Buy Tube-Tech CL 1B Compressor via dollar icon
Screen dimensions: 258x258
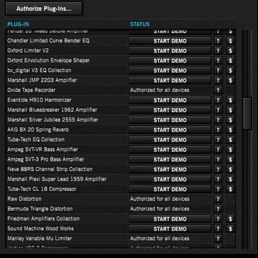pos(230,189)
